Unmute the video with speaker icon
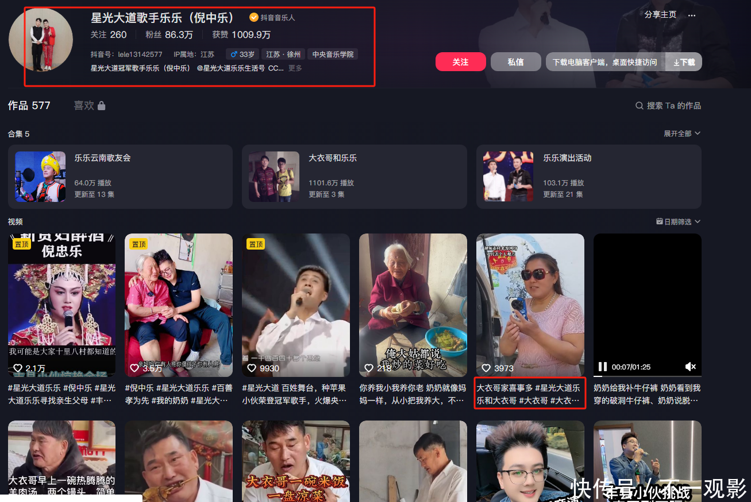The image size is (751, 502). 690,367
